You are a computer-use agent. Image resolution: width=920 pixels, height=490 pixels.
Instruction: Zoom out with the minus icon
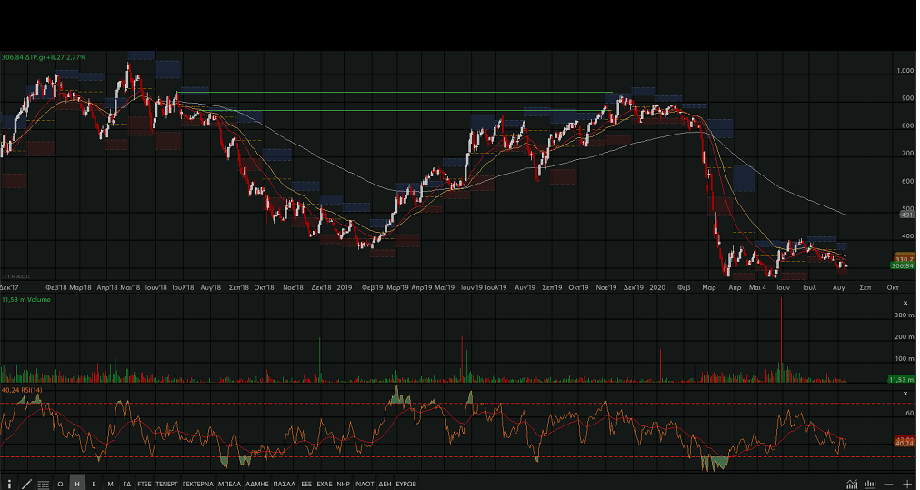(888, 484)
